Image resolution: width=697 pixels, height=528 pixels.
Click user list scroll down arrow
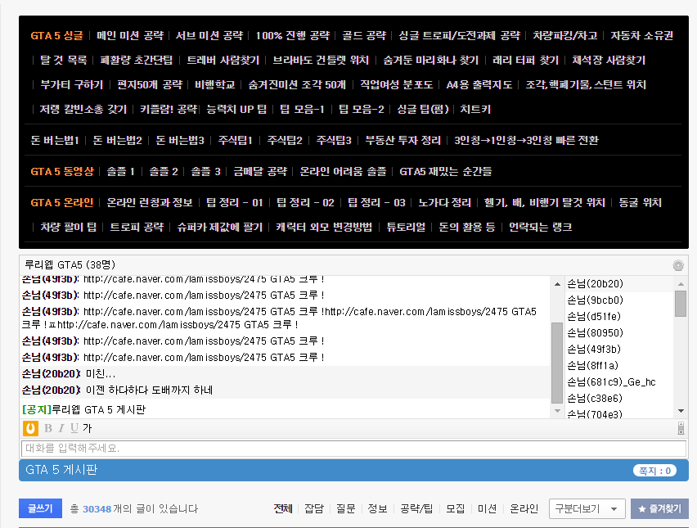coord(681,411)
